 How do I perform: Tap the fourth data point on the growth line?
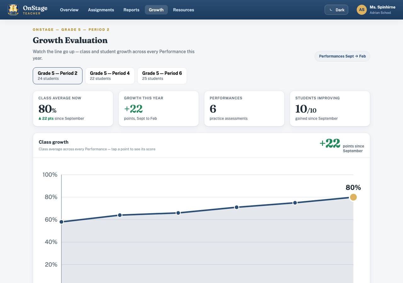point(236,207)
